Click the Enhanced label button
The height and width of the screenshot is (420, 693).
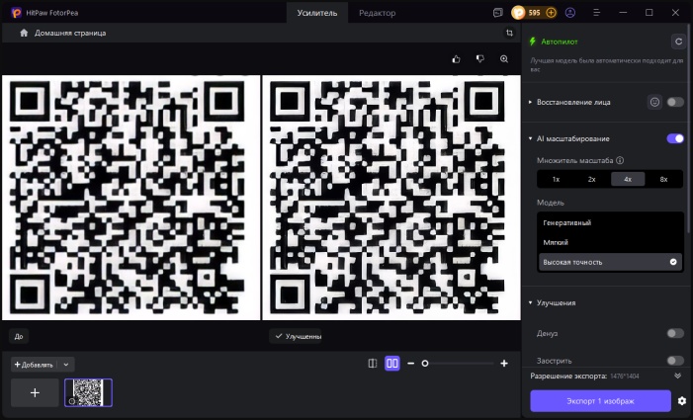coord(296,337)
